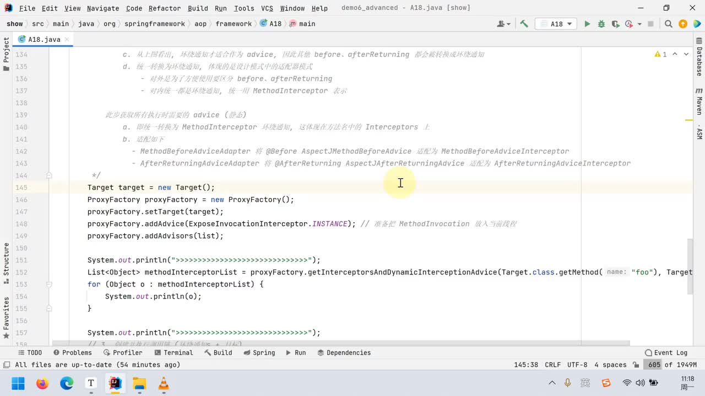Open the user account icon menu
Image resolution: width=705 pixels, height=396 pixels.
tap(503, 24)
